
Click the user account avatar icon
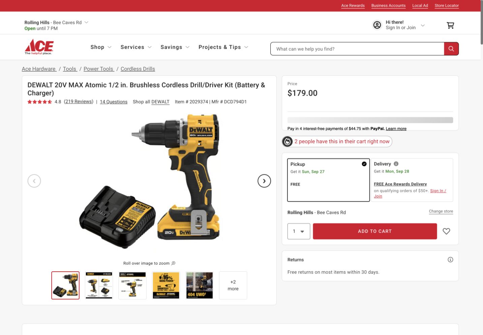click(x=377, y=25)
